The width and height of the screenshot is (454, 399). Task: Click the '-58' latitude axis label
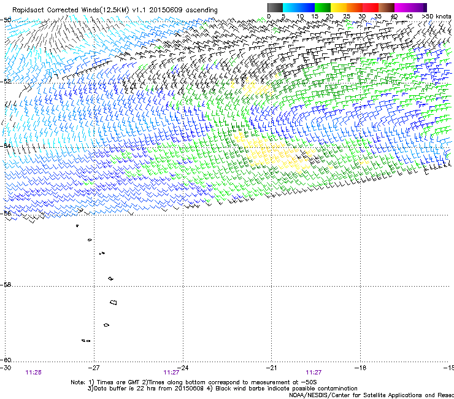pyautogui.click(x=6, y=285)
